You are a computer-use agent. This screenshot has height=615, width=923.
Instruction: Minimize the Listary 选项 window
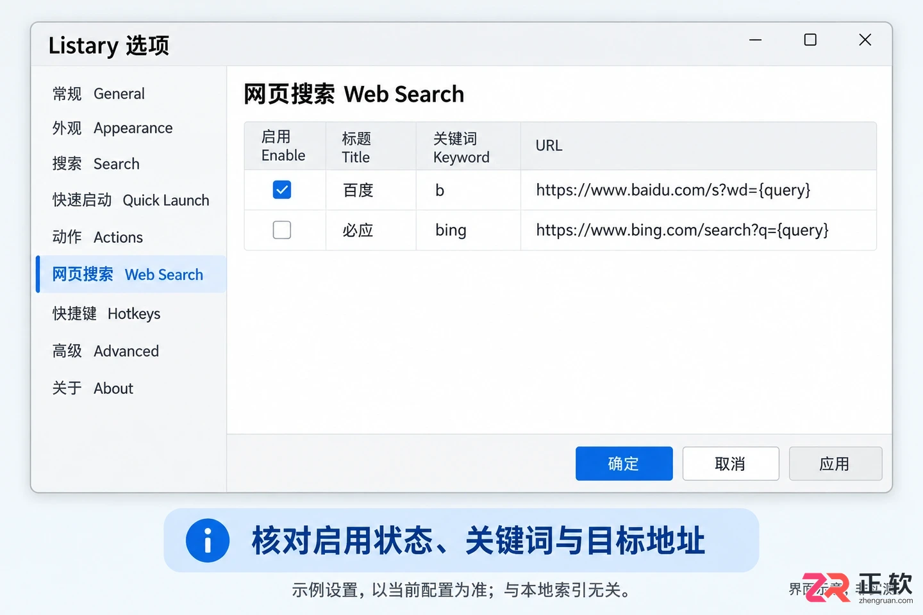click(x=756, y=40)
